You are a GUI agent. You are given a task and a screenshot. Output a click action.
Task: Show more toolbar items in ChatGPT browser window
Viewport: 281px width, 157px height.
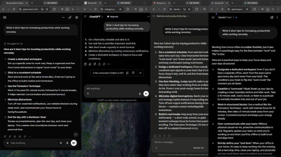tap(146, 9)
